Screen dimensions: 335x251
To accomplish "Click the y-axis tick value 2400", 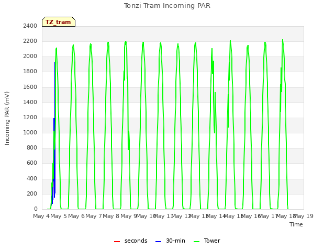I will click(x=30, y=26).
